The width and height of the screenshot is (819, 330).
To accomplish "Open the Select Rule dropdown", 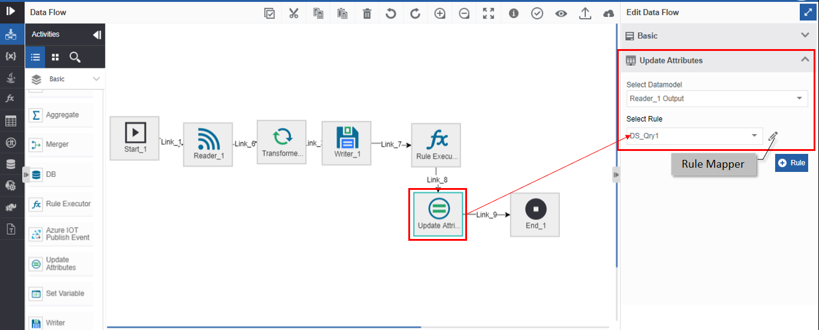I will 695,136.
